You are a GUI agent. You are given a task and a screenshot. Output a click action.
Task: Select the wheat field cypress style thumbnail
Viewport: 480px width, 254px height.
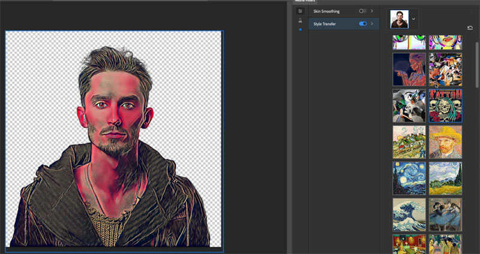(445, 178)
